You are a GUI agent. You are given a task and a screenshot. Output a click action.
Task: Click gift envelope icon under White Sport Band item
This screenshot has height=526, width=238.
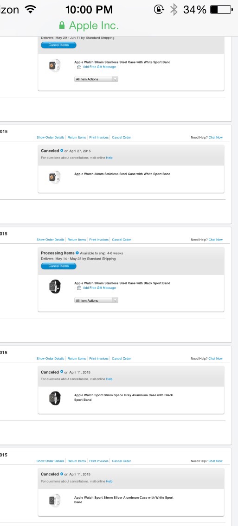pyautogui.click(x=79, y=67)
